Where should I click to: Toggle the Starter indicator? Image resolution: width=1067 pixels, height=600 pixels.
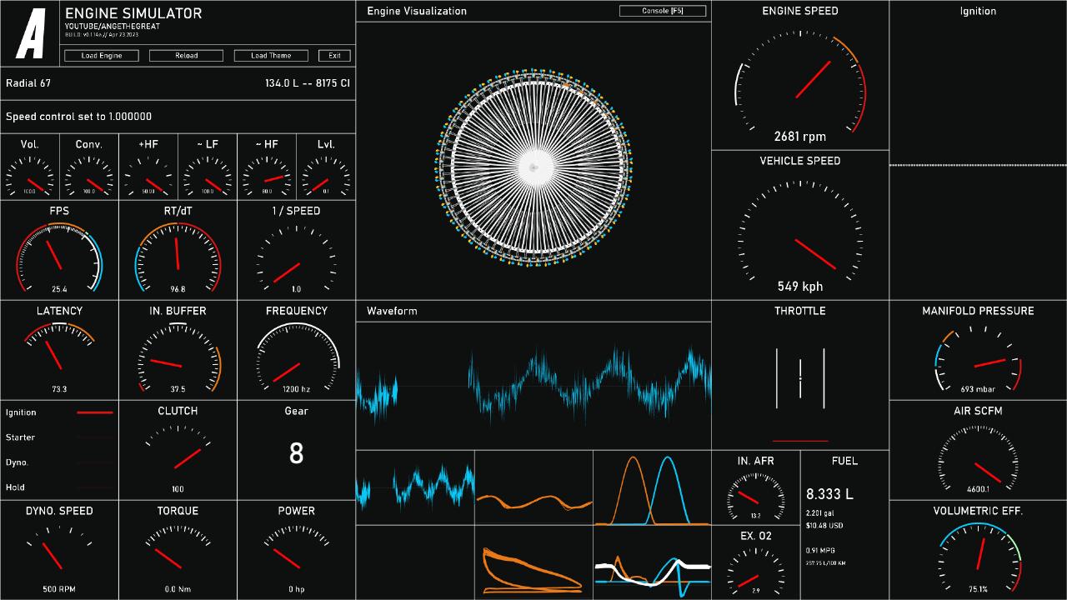pos(94,437)
